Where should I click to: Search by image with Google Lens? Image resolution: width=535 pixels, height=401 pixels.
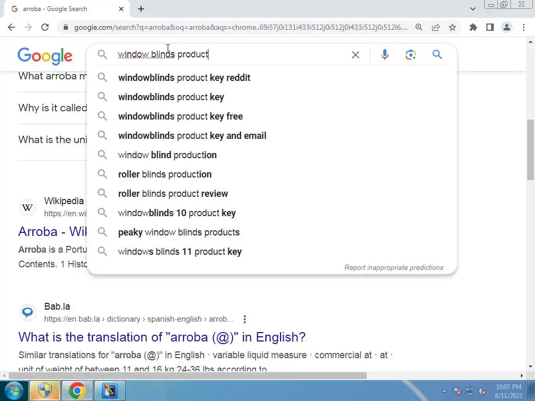click(411, 54)
